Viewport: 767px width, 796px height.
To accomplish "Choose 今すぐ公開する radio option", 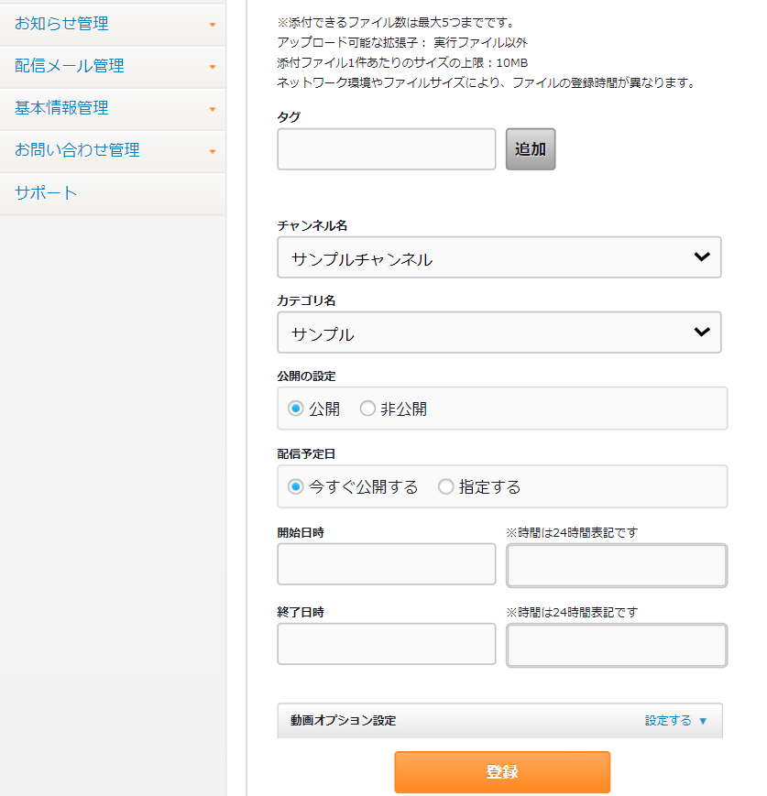I will coord(295,487).
